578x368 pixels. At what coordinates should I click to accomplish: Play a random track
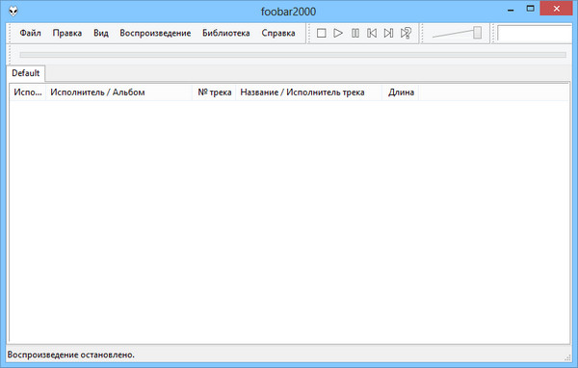[x=406, y=33]
